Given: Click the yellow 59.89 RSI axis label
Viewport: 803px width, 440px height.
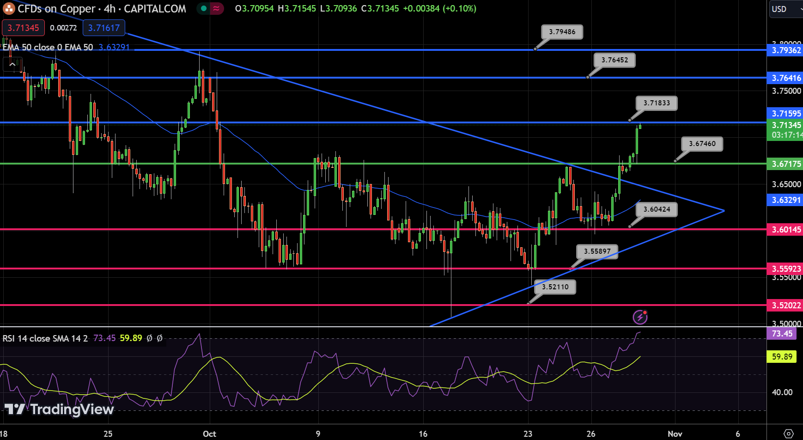Looking at the screenshot, I should (x=782, y=357).
